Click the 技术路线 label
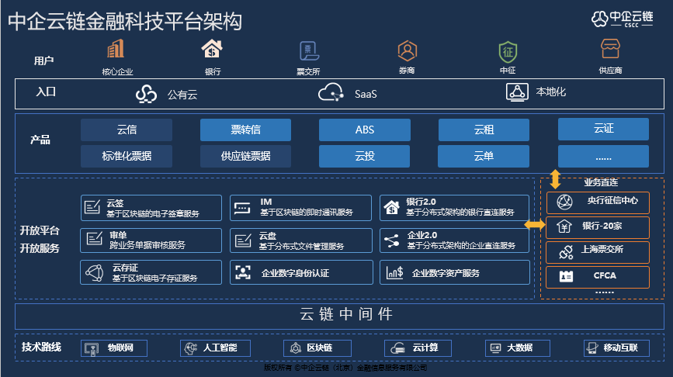The height and width of the screenshot is (377, 673). point(41,347)
